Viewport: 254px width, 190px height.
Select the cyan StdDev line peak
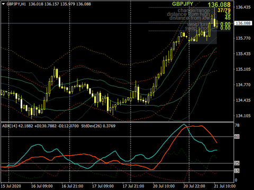184,125
